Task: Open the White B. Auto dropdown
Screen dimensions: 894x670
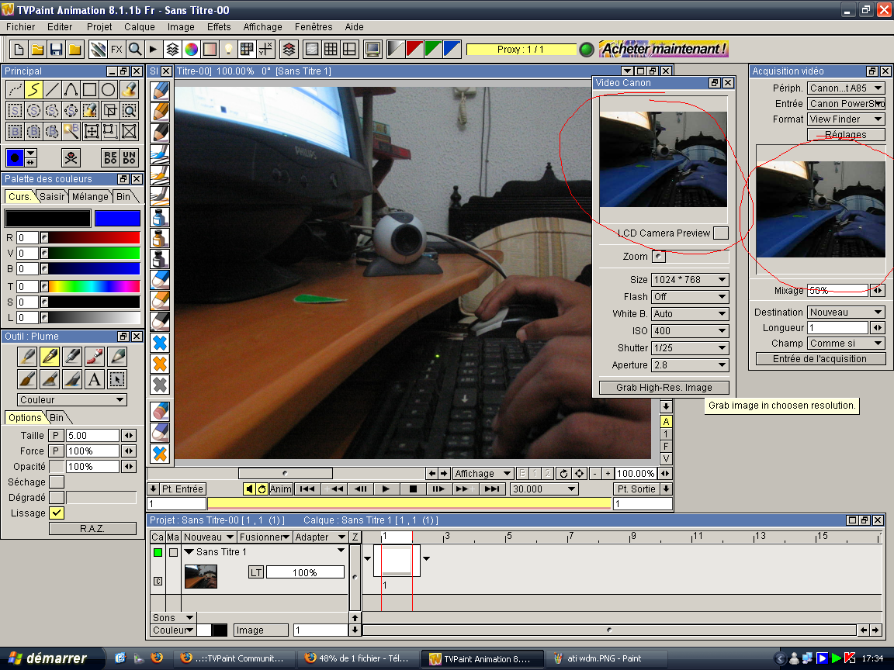Action: point(690,314)
